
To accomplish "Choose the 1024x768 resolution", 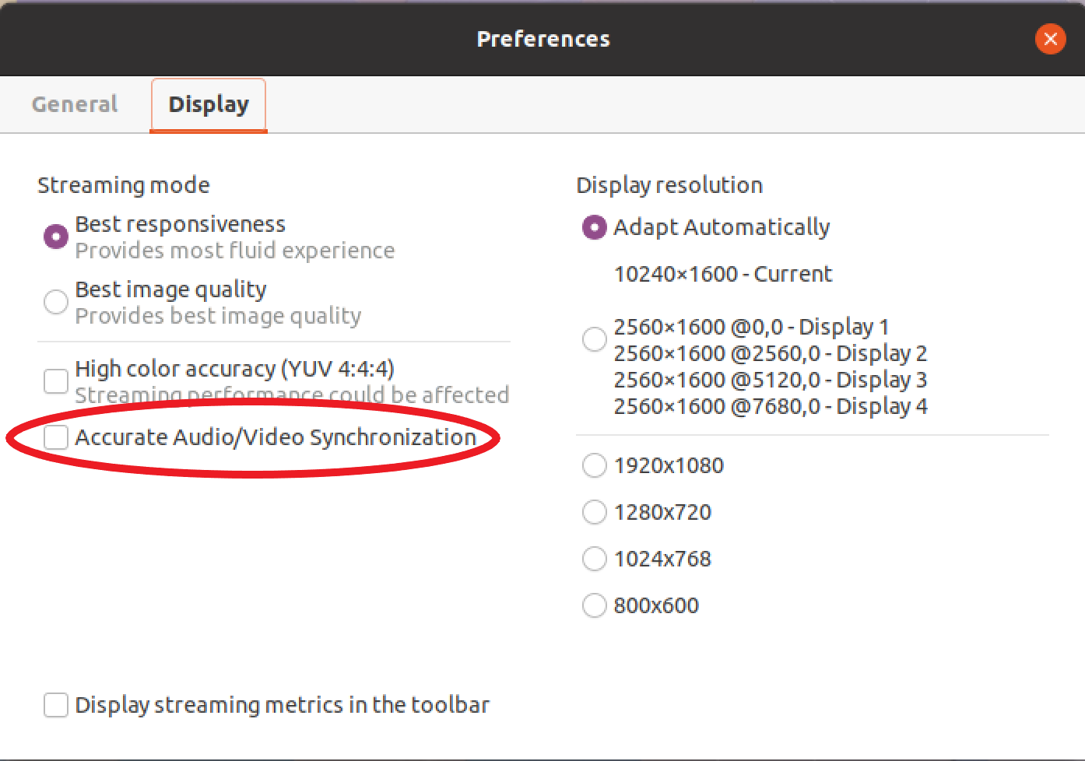I will tap(594, 559).
